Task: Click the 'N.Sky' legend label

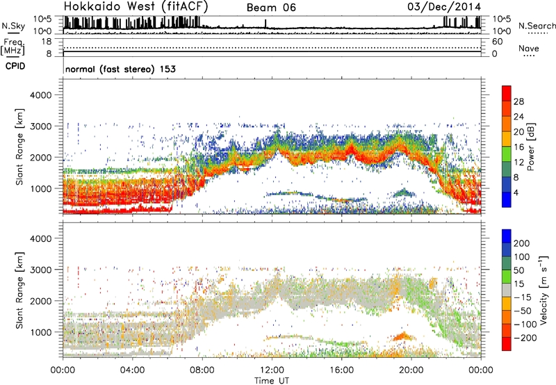Action: [13, 26]
